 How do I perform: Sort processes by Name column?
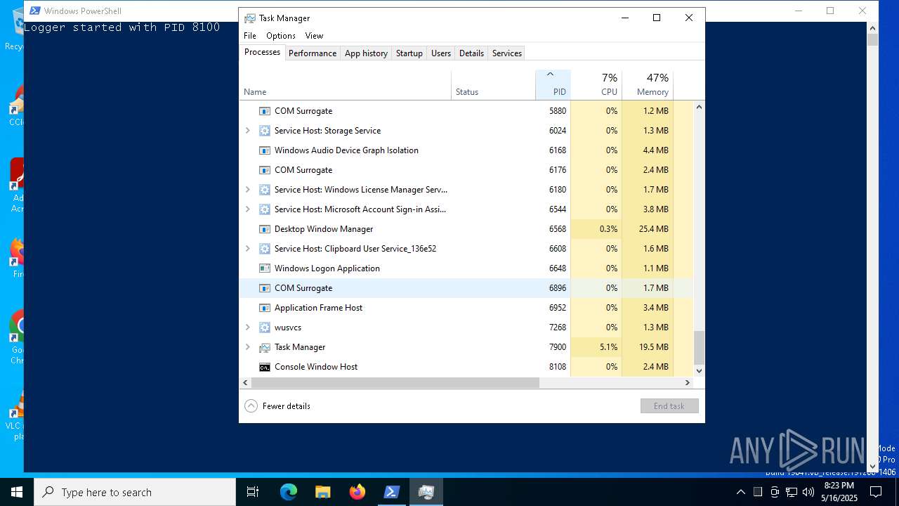click(x=346, y=84)
